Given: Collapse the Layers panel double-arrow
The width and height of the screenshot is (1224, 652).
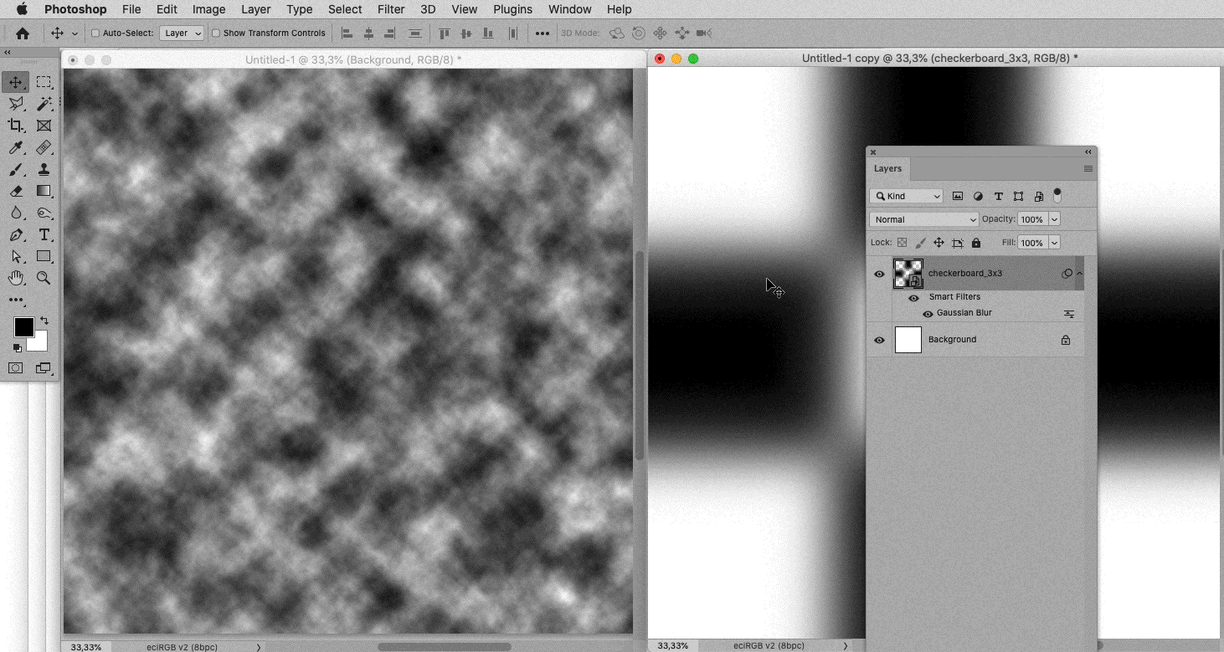Looking at the screenshot, I should pos(1088,152).
